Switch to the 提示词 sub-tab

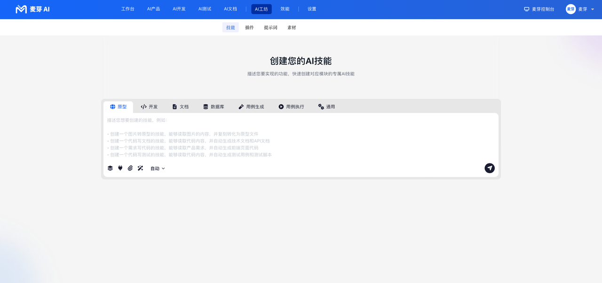(x=270, y=27)
